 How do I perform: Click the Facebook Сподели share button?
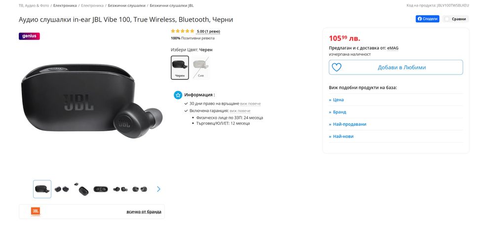pyautogui.click(x=427, y=19)
